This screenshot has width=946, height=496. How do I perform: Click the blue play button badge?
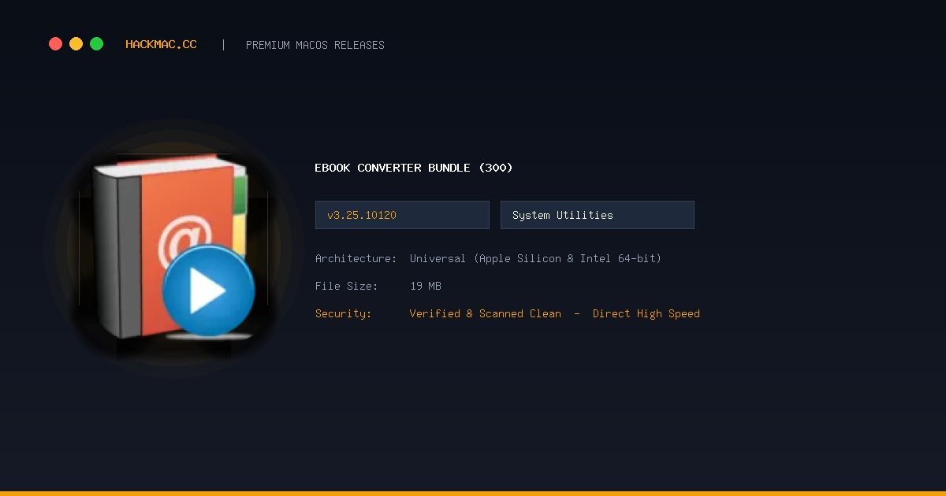click(208, 291)
